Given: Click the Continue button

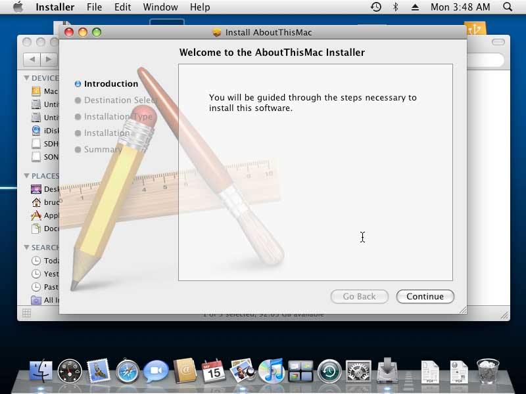Looking at the screenshot, I should coord(425,297).
